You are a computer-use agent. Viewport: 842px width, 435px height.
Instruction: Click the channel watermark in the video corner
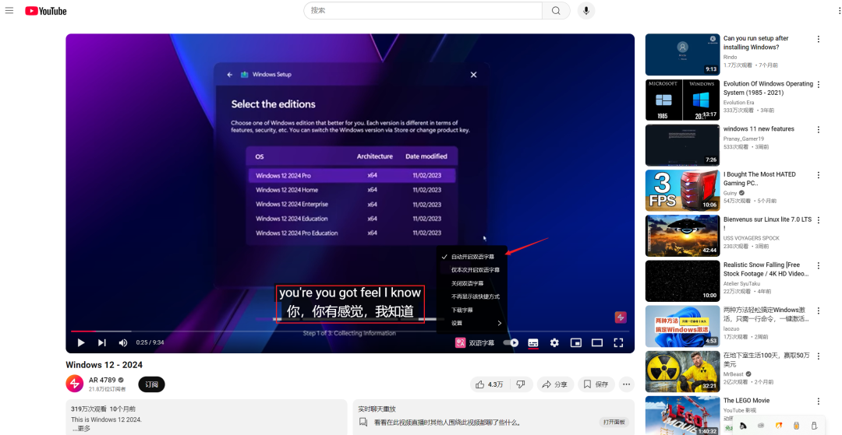coord(621,317)
